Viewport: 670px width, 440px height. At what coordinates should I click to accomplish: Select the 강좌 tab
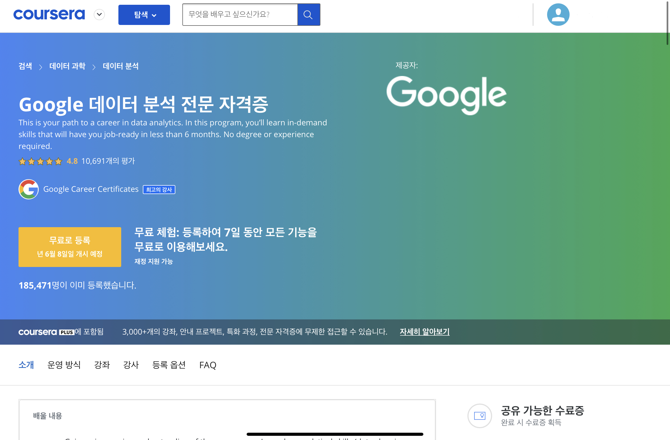(102, 365)
